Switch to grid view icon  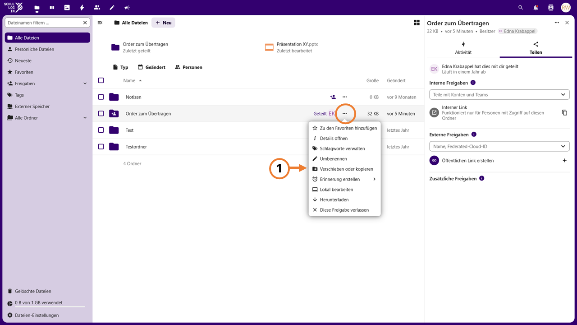(x=417, y=23)
